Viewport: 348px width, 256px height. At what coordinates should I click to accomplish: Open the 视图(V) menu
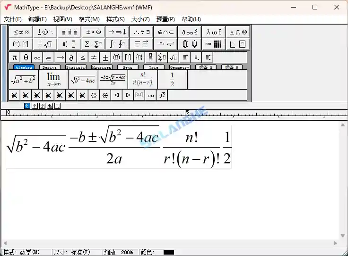(x=62, y=19)
